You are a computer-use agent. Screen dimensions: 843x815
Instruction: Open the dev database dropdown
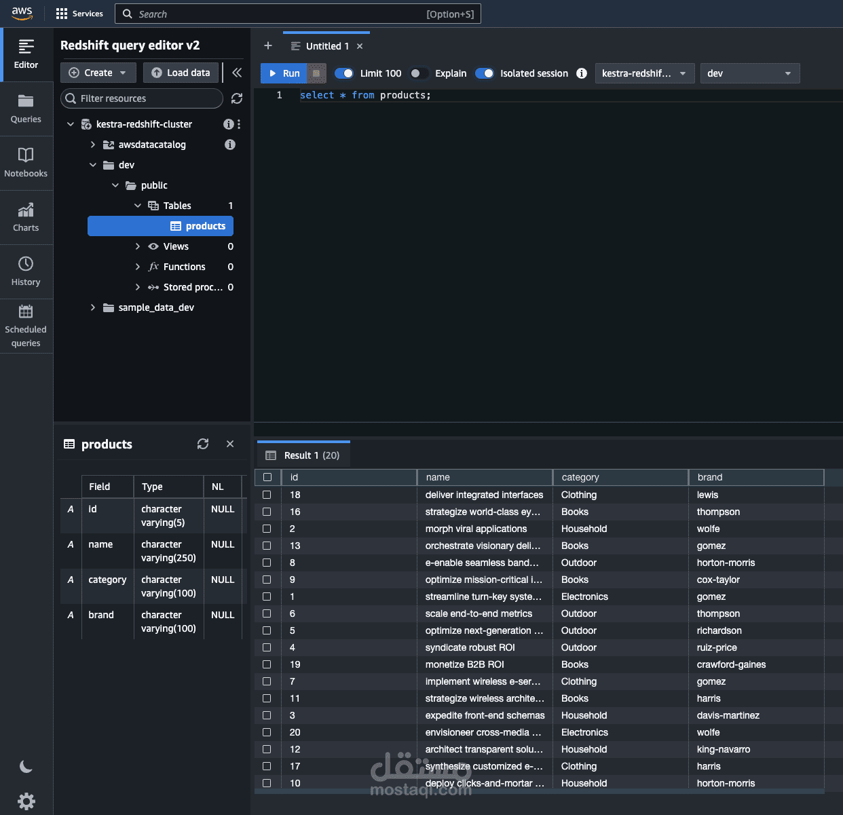click(750, 73)
